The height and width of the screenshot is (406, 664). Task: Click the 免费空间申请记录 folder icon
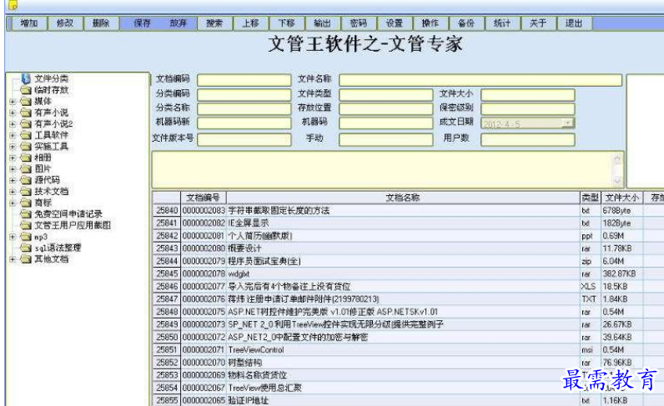pos(26,213)
